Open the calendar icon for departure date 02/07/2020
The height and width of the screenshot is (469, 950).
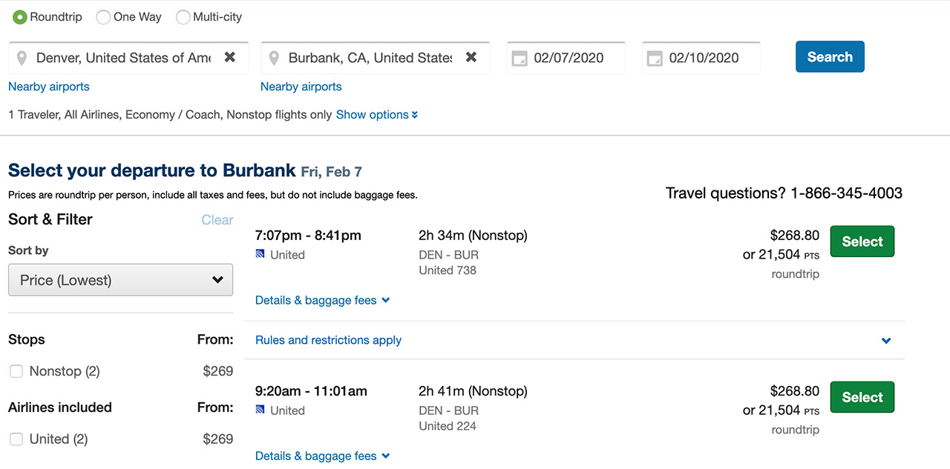pyautogui.click(x=520, y=59)
